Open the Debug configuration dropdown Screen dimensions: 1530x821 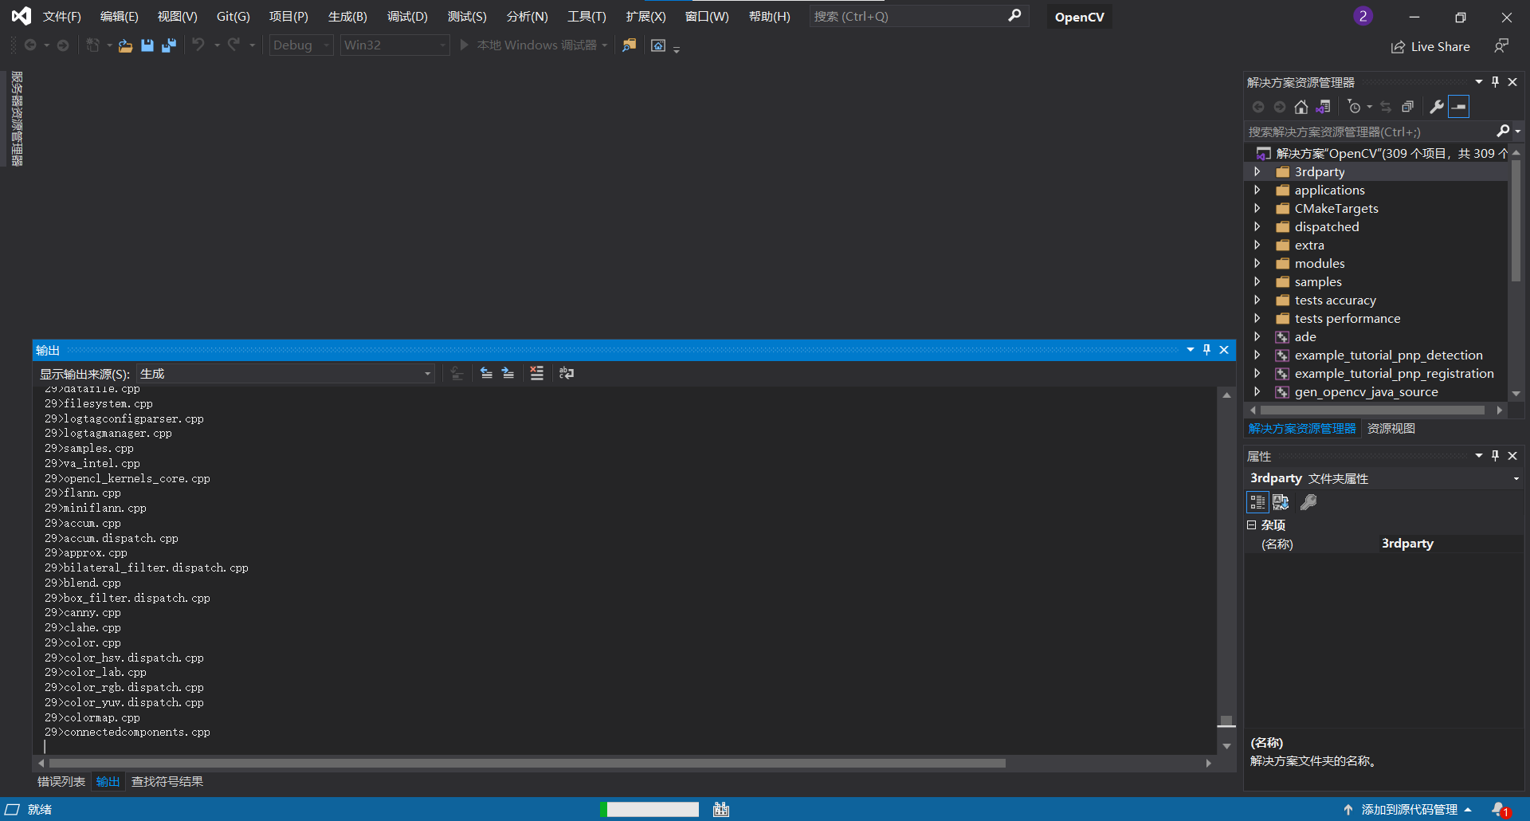301,45
